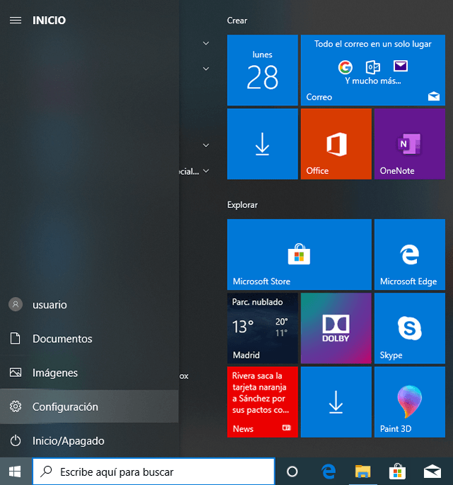
Task: Open the Inicio/Apagado power options
Action: click(x=89, y=440)
